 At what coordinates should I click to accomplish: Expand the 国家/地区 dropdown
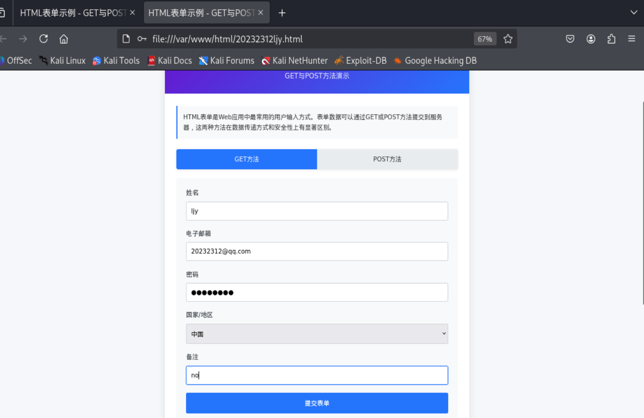tap(317, 334)
